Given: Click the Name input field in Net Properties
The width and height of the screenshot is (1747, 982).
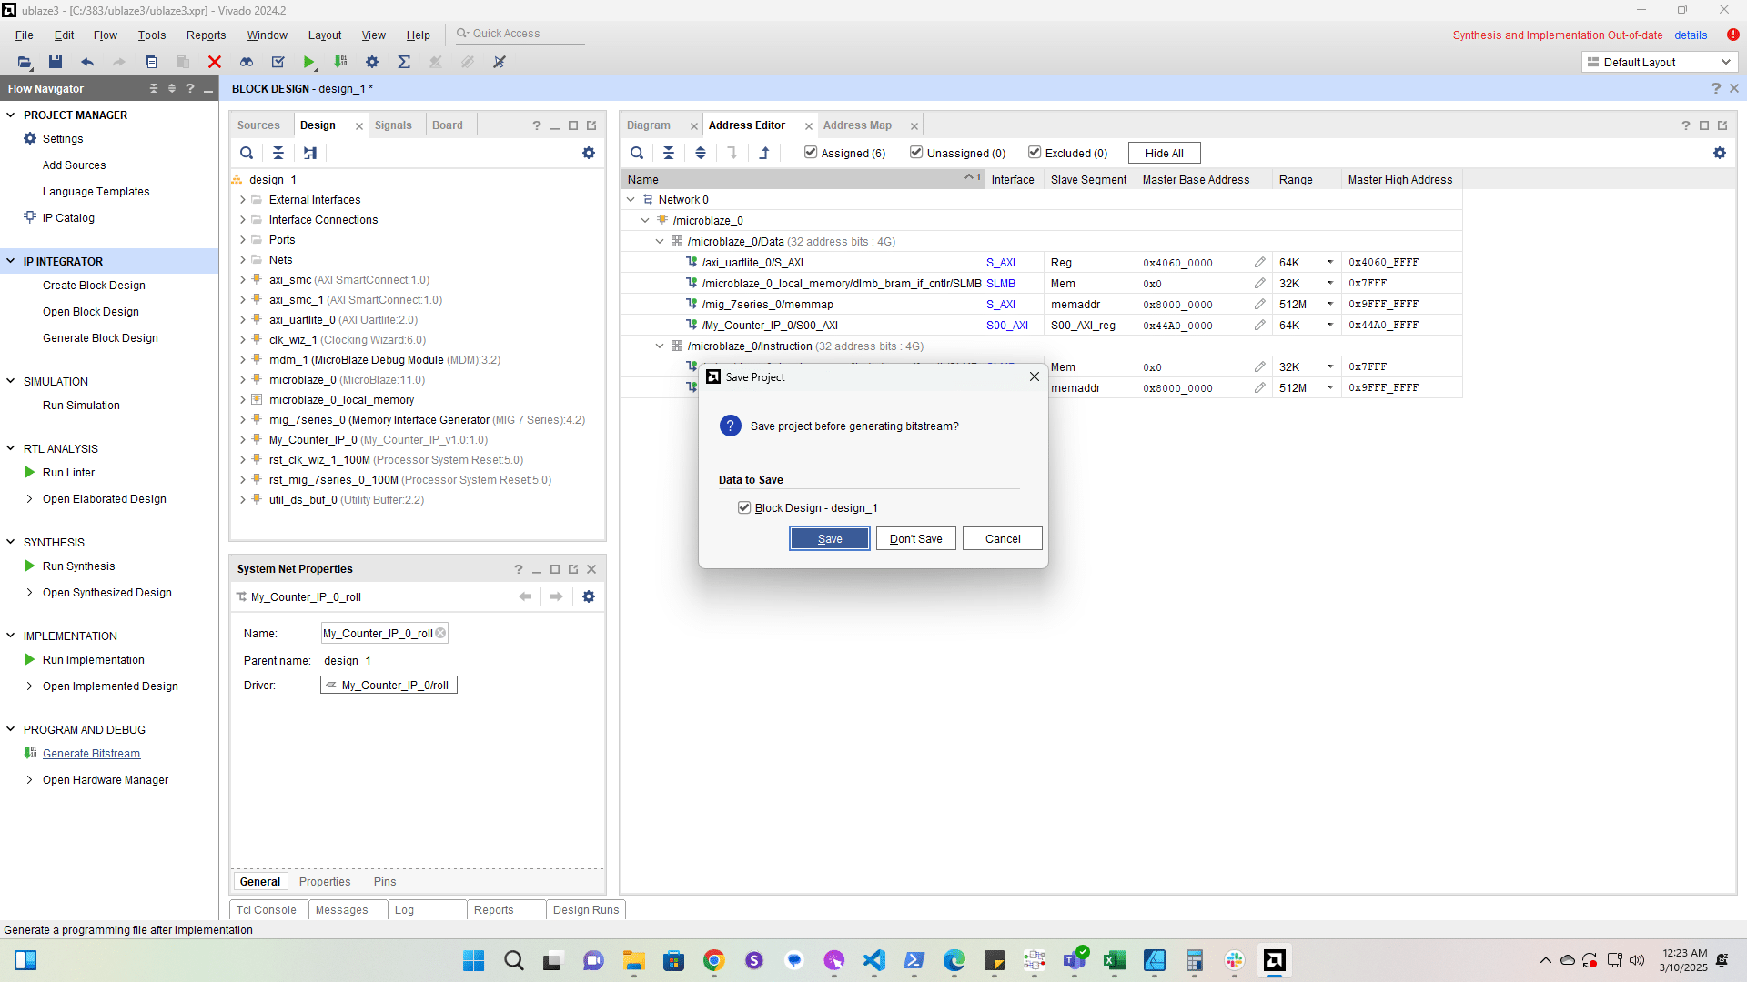Looking at the screenshot, I should pyautogui.click(x=379, y=634).
